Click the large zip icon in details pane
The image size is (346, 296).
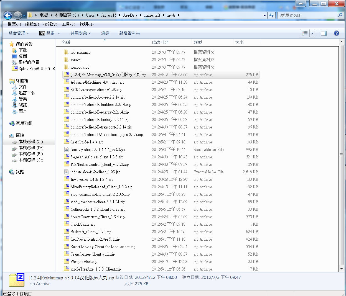17,280
